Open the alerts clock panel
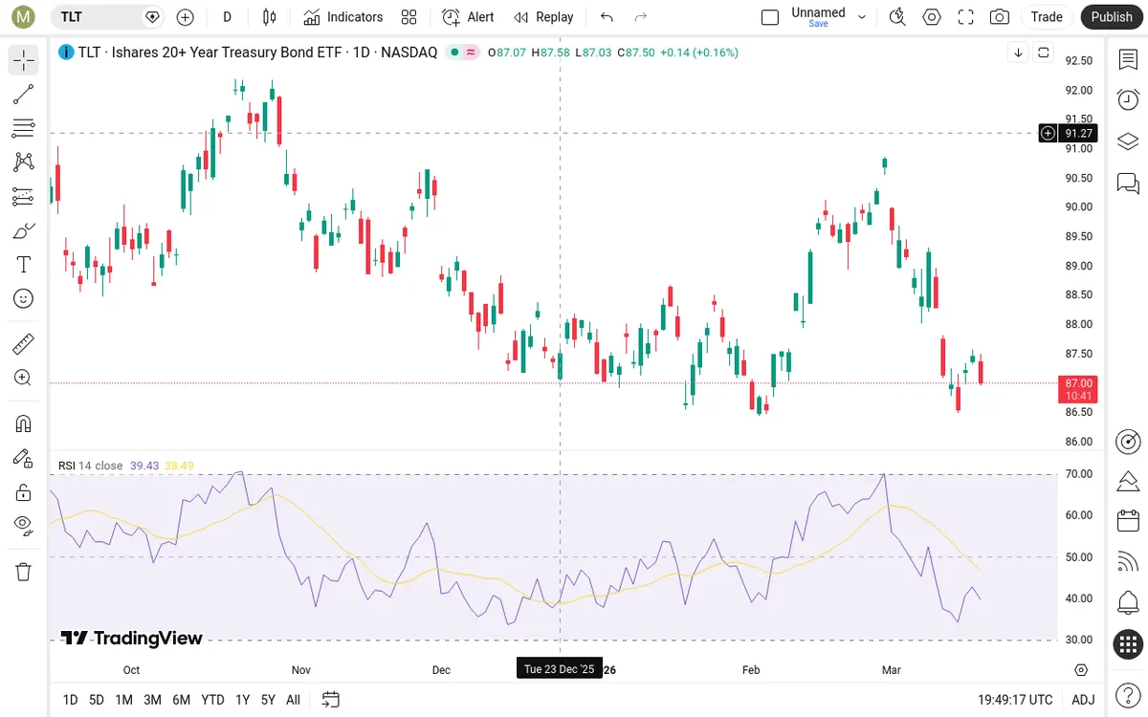Image resolution: width=1148 pixels, height=717 pixels. [1128, 99]
